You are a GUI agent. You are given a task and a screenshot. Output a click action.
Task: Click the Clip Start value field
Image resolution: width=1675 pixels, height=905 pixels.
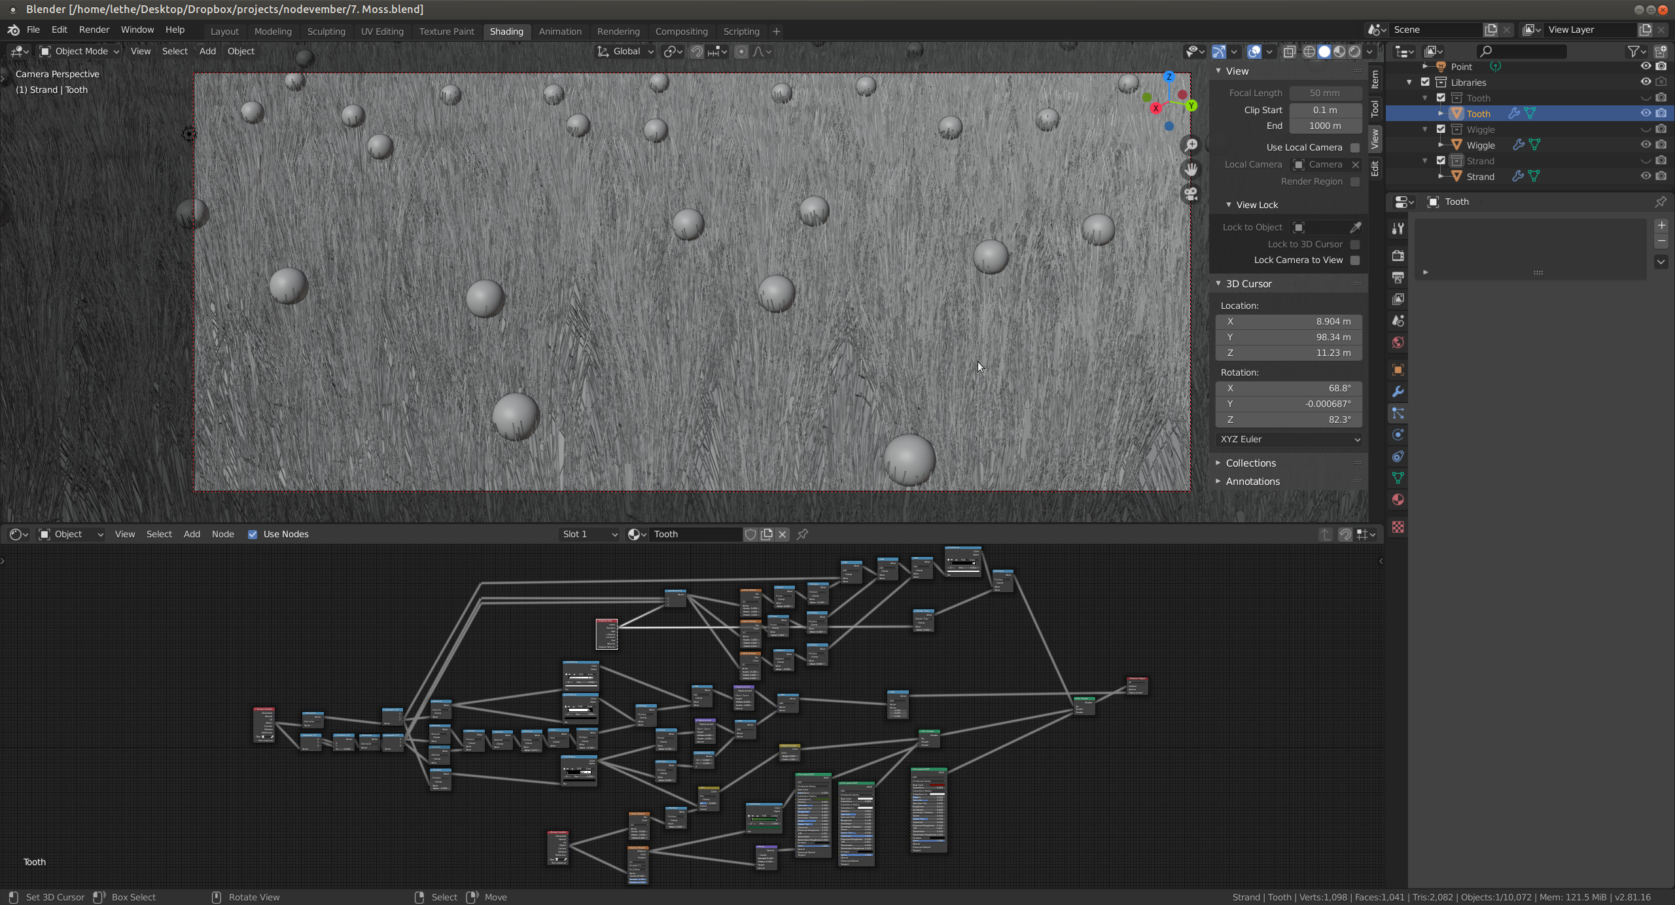[1325, 110]
